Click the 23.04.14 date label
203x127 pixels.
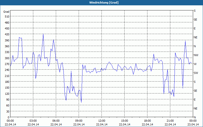(x=193, y=124)
